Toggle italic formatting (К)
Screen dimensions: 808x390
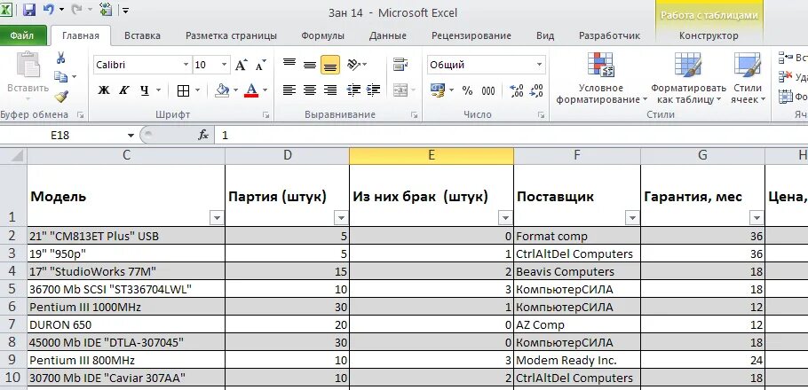pos(123,90)
